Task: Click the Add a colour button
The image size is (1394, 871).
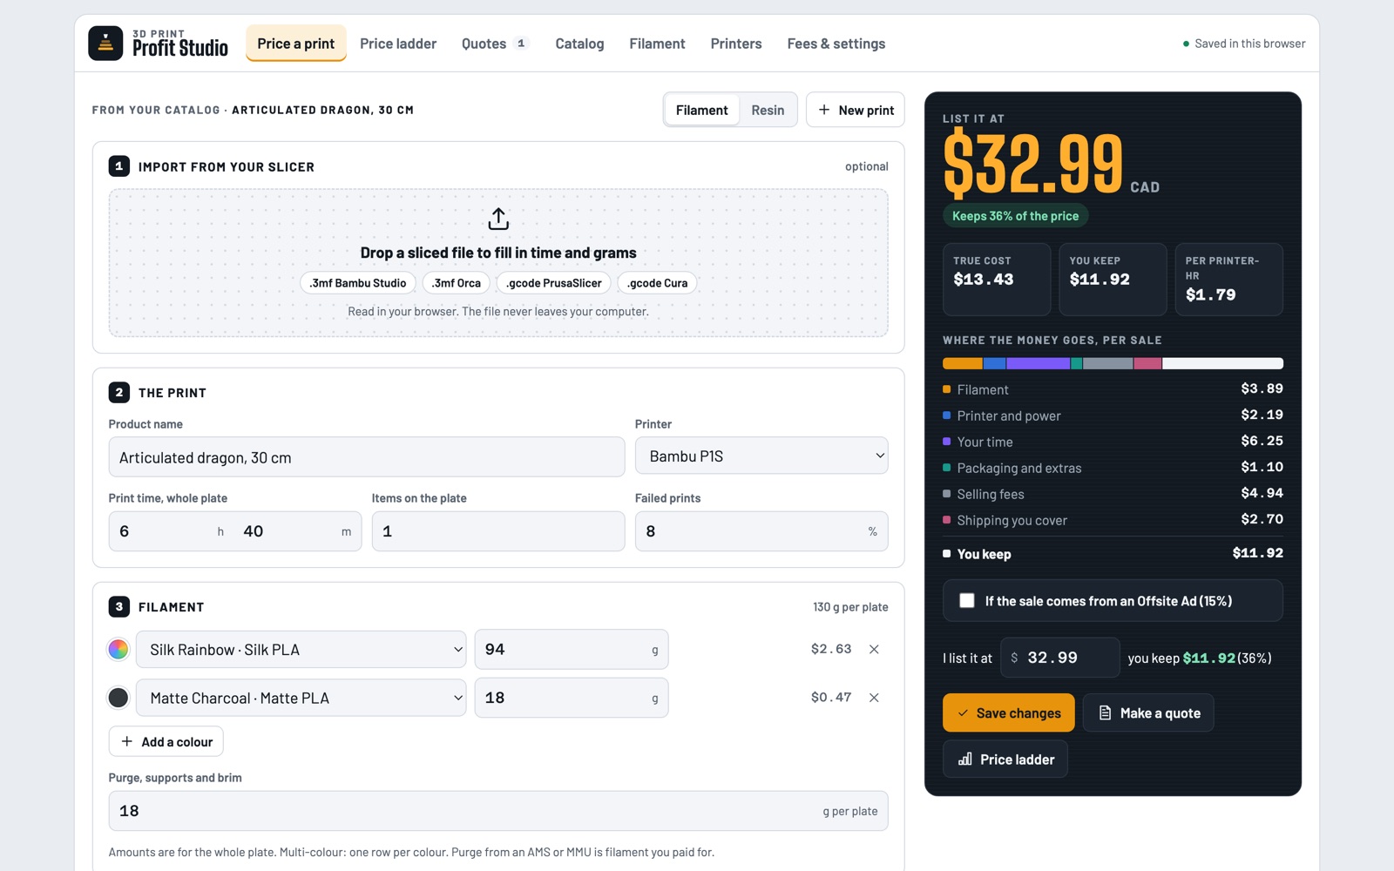Action: (x=166, y=741)
